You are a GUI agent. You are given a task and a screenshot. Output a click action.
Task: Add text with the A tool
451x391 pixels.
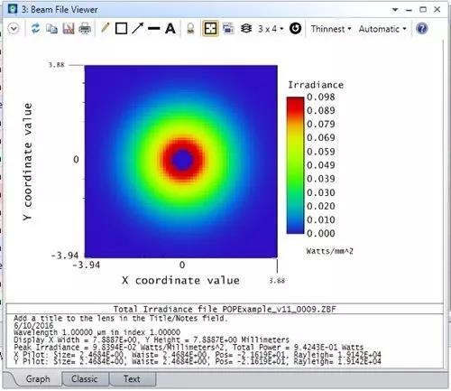pyautogui.click(x=170, y=29)
